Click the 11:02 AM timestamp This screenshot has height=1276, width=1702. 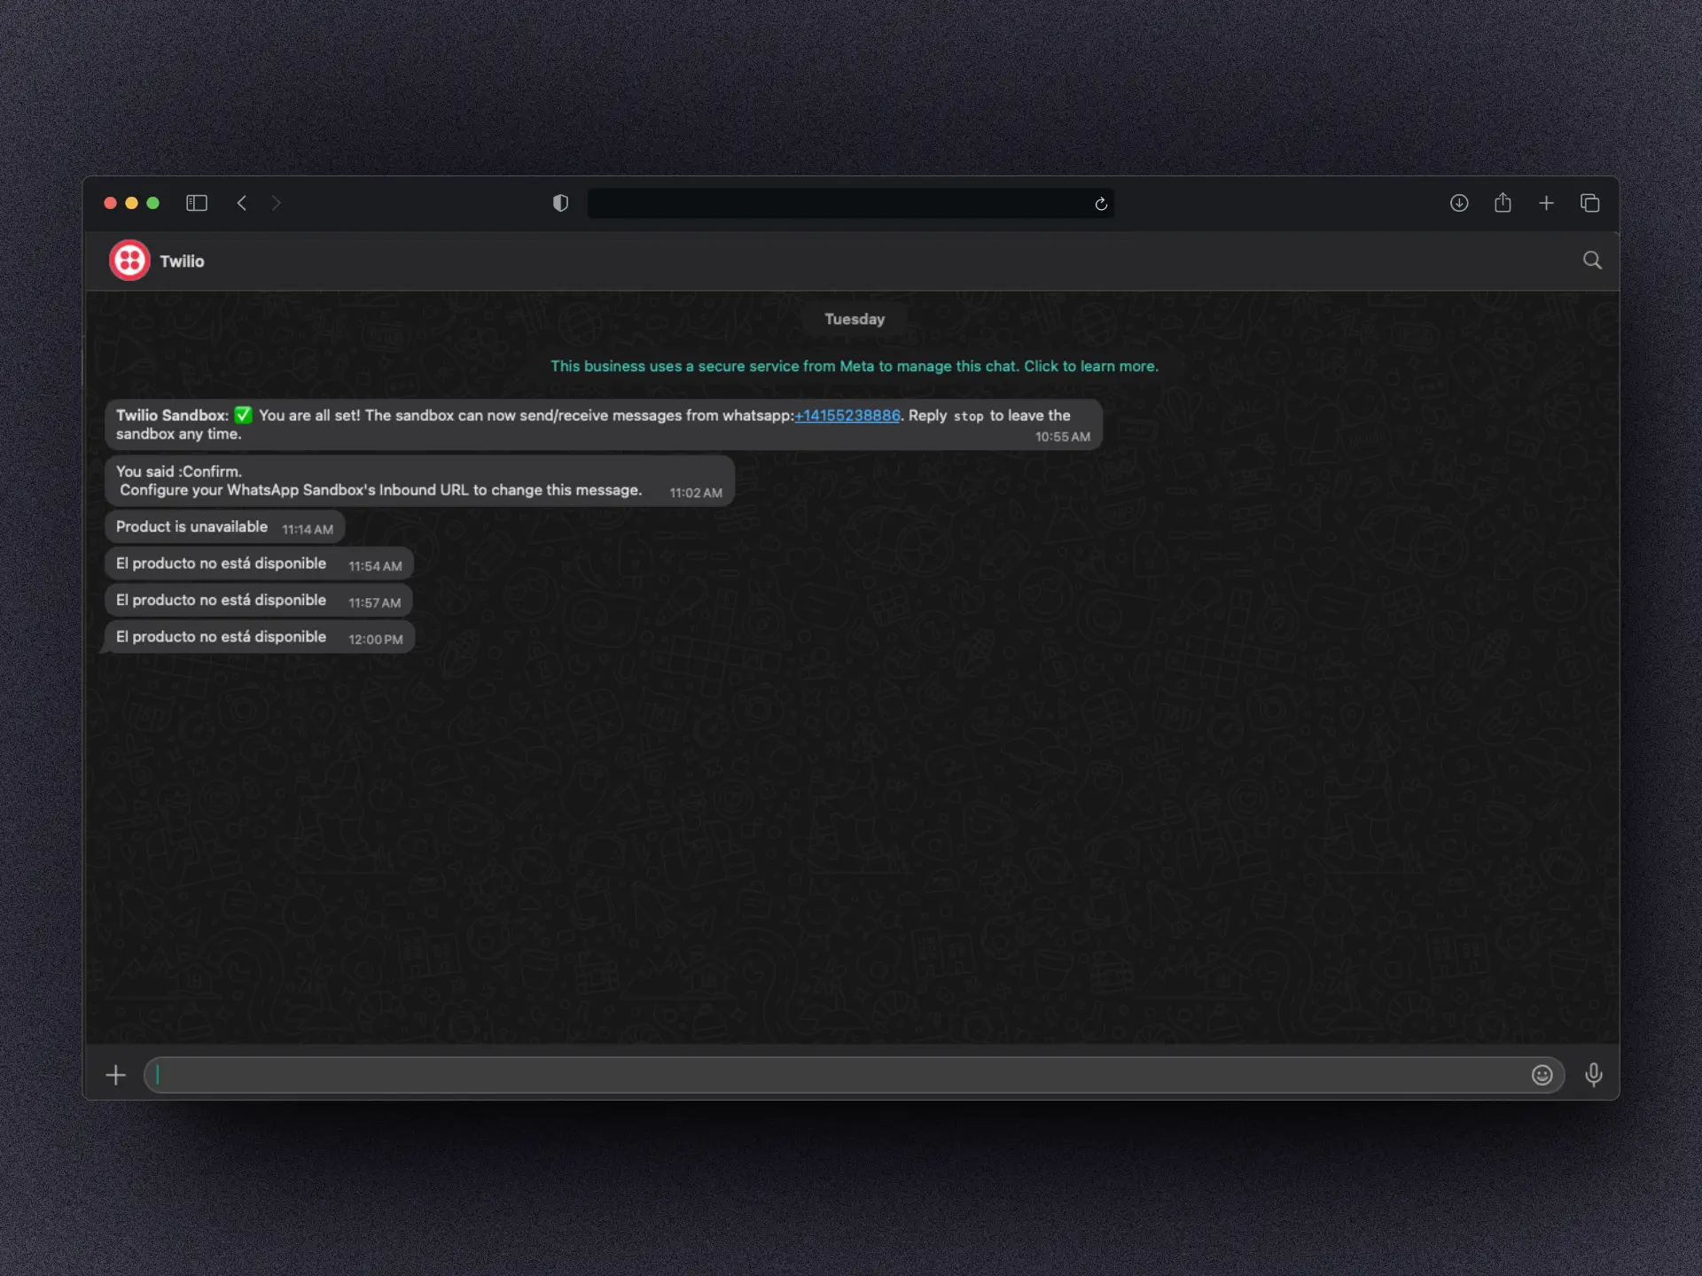point(696,493)
